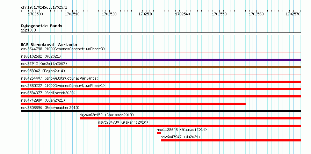Click the small red nsv1138648 block
Screen dimensions: 311x154
pos(159,133)
